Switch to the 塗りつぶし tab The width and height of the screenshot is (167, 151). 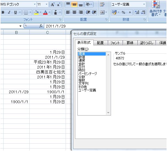tap(147, 43)
